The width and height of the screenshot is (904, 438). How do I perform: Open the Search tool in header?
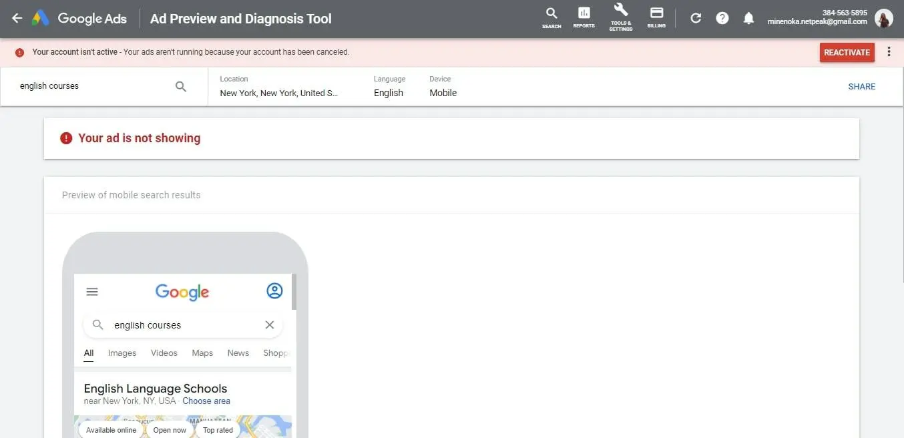[551, 17]
